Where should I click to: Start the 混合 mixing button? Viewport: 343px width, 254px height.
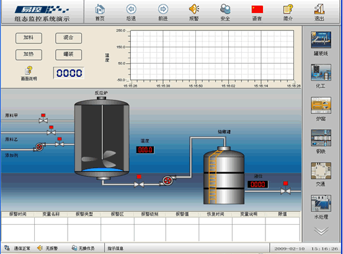[68, 38]
